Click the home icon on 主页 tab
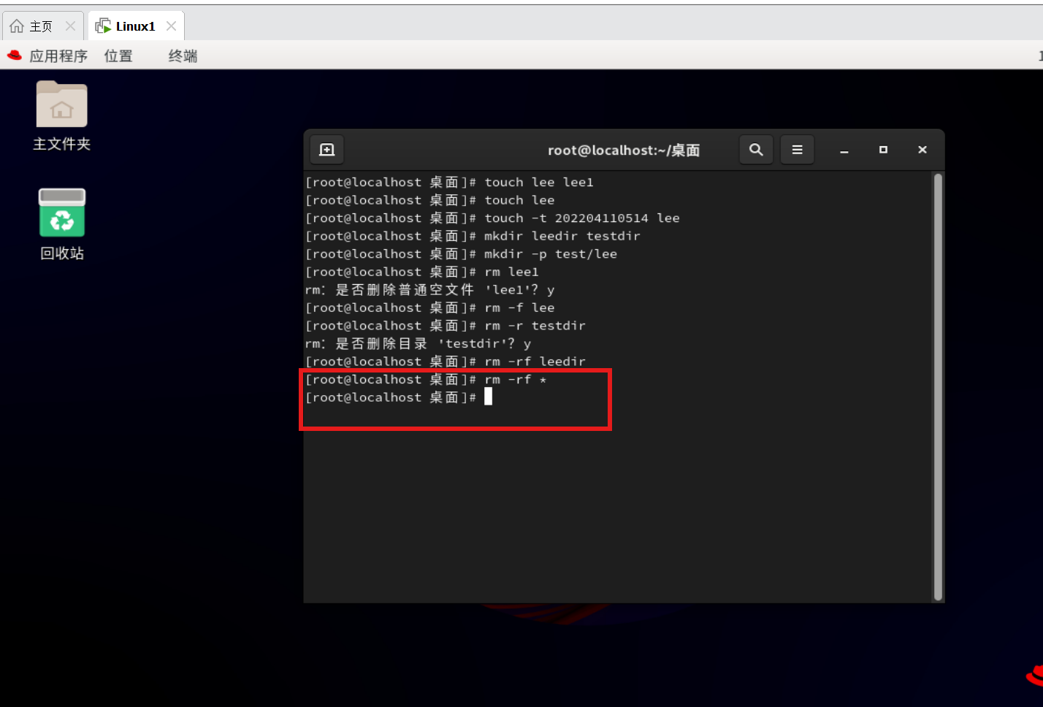 coord(17,26)
